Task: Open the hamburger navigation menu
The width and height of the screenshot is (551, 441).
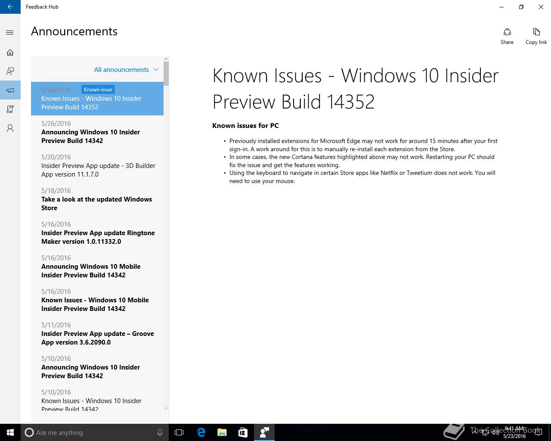Action: (x=10, y=33)
